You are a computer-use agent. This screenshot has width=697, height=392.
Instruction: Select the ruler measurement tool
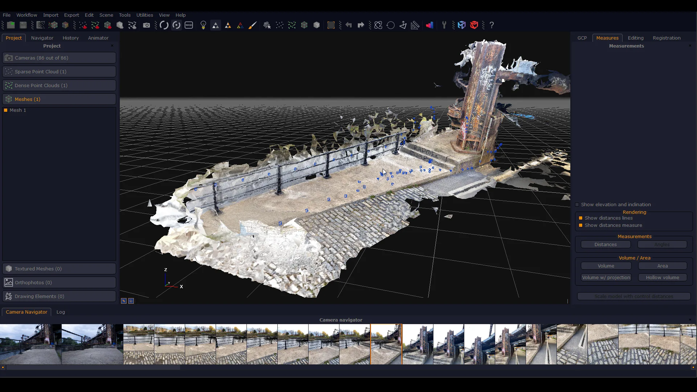(415, 25)
